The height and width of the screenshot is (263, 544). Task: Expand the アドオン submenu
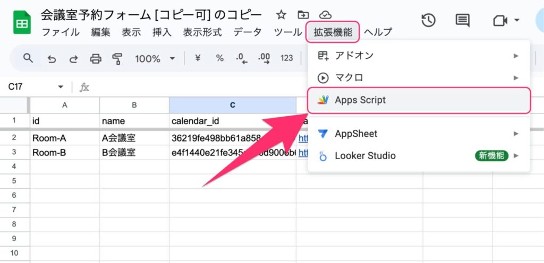tap(516, 55)
